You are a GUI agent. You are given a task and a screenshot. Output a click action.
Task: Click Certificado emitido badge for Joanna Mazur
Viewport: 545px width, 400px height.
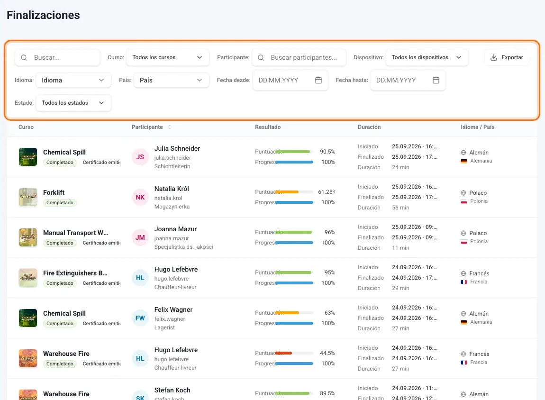click(x=101, y=243)
